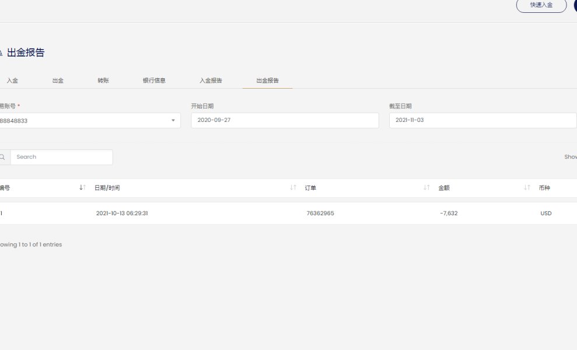Click the sort arrows on 编号 column
The width and height of the screenshot is (577, 350).
click(x=82, y=188)
